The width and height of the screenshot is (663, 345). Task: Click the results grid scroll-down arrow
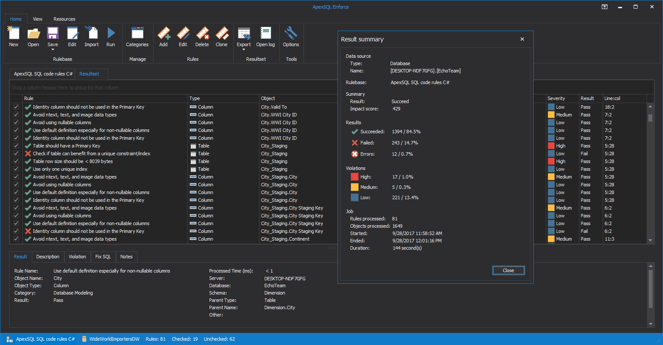click(x=650, y=240)
